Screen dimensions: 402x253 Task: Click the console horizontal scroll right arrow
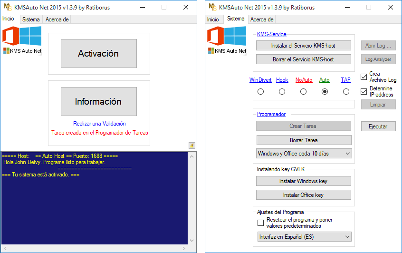point(183,248)
